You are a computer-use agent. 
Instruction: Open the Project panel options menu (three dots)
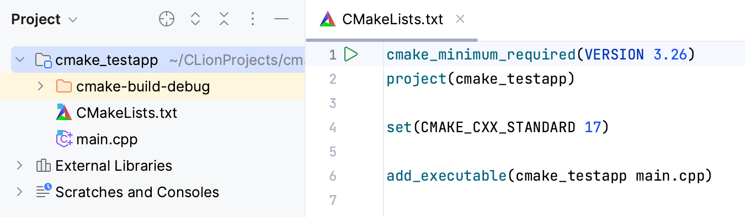pyautogui.click(x=252, y=19)
